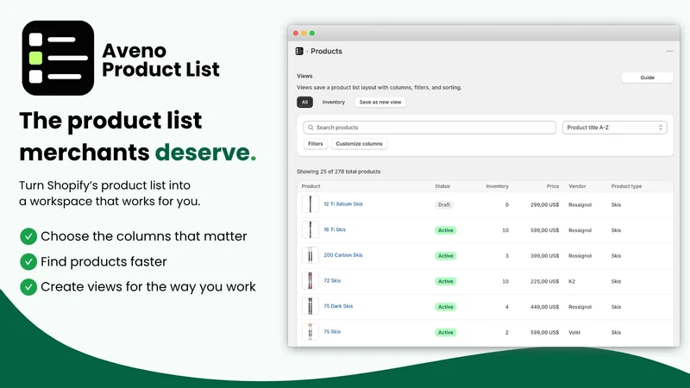Click the Volkl vendor cell
This screenshot has height=388, width=690.
coord(574,332)
